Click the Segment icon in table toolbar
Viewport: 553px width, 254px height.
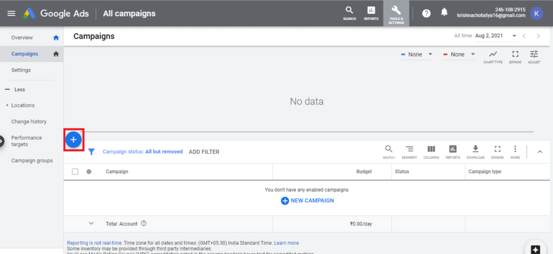click(409, 151)
